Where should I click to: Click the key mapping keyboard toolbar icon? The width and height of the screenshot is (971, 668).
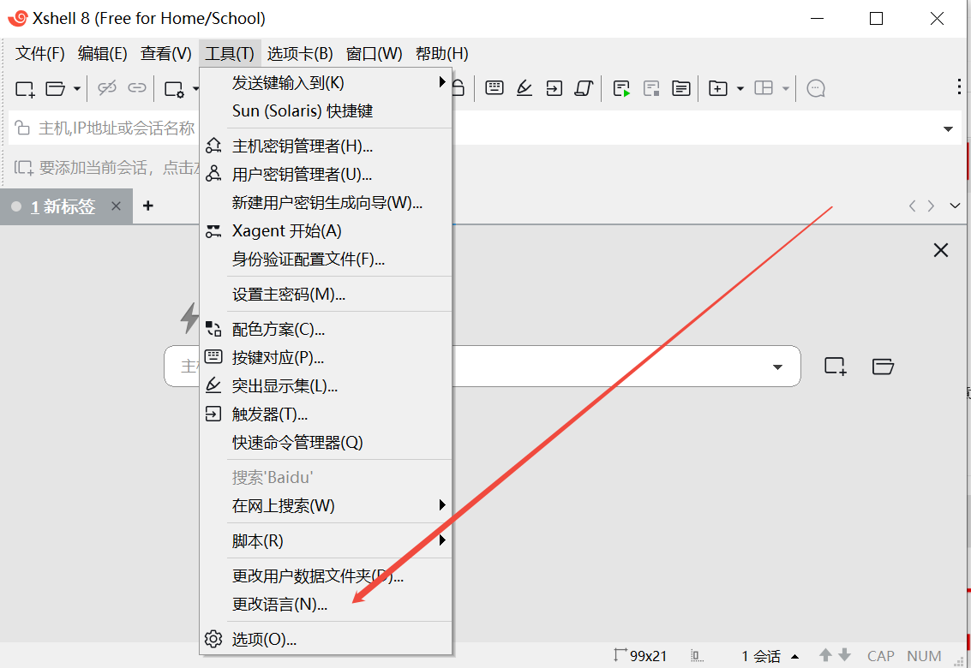click(494, 87)
